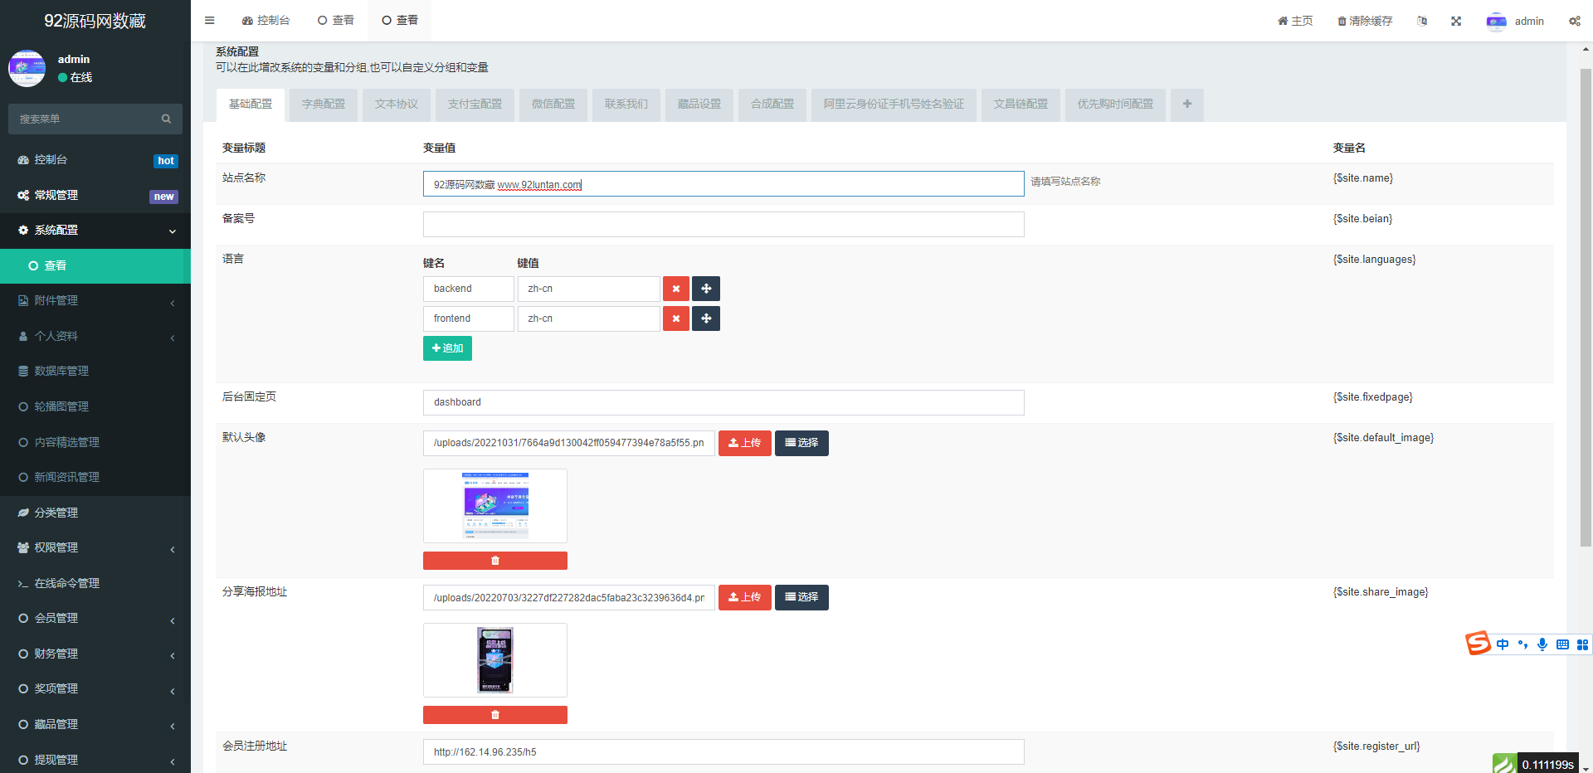1593x773 pixels.
Task: Delete the backend language row
Action: (x=676, y=289)
